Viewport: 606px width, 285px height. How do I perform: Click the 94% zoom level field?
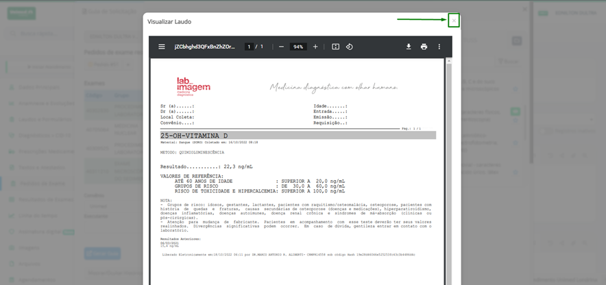click(298, 47)
